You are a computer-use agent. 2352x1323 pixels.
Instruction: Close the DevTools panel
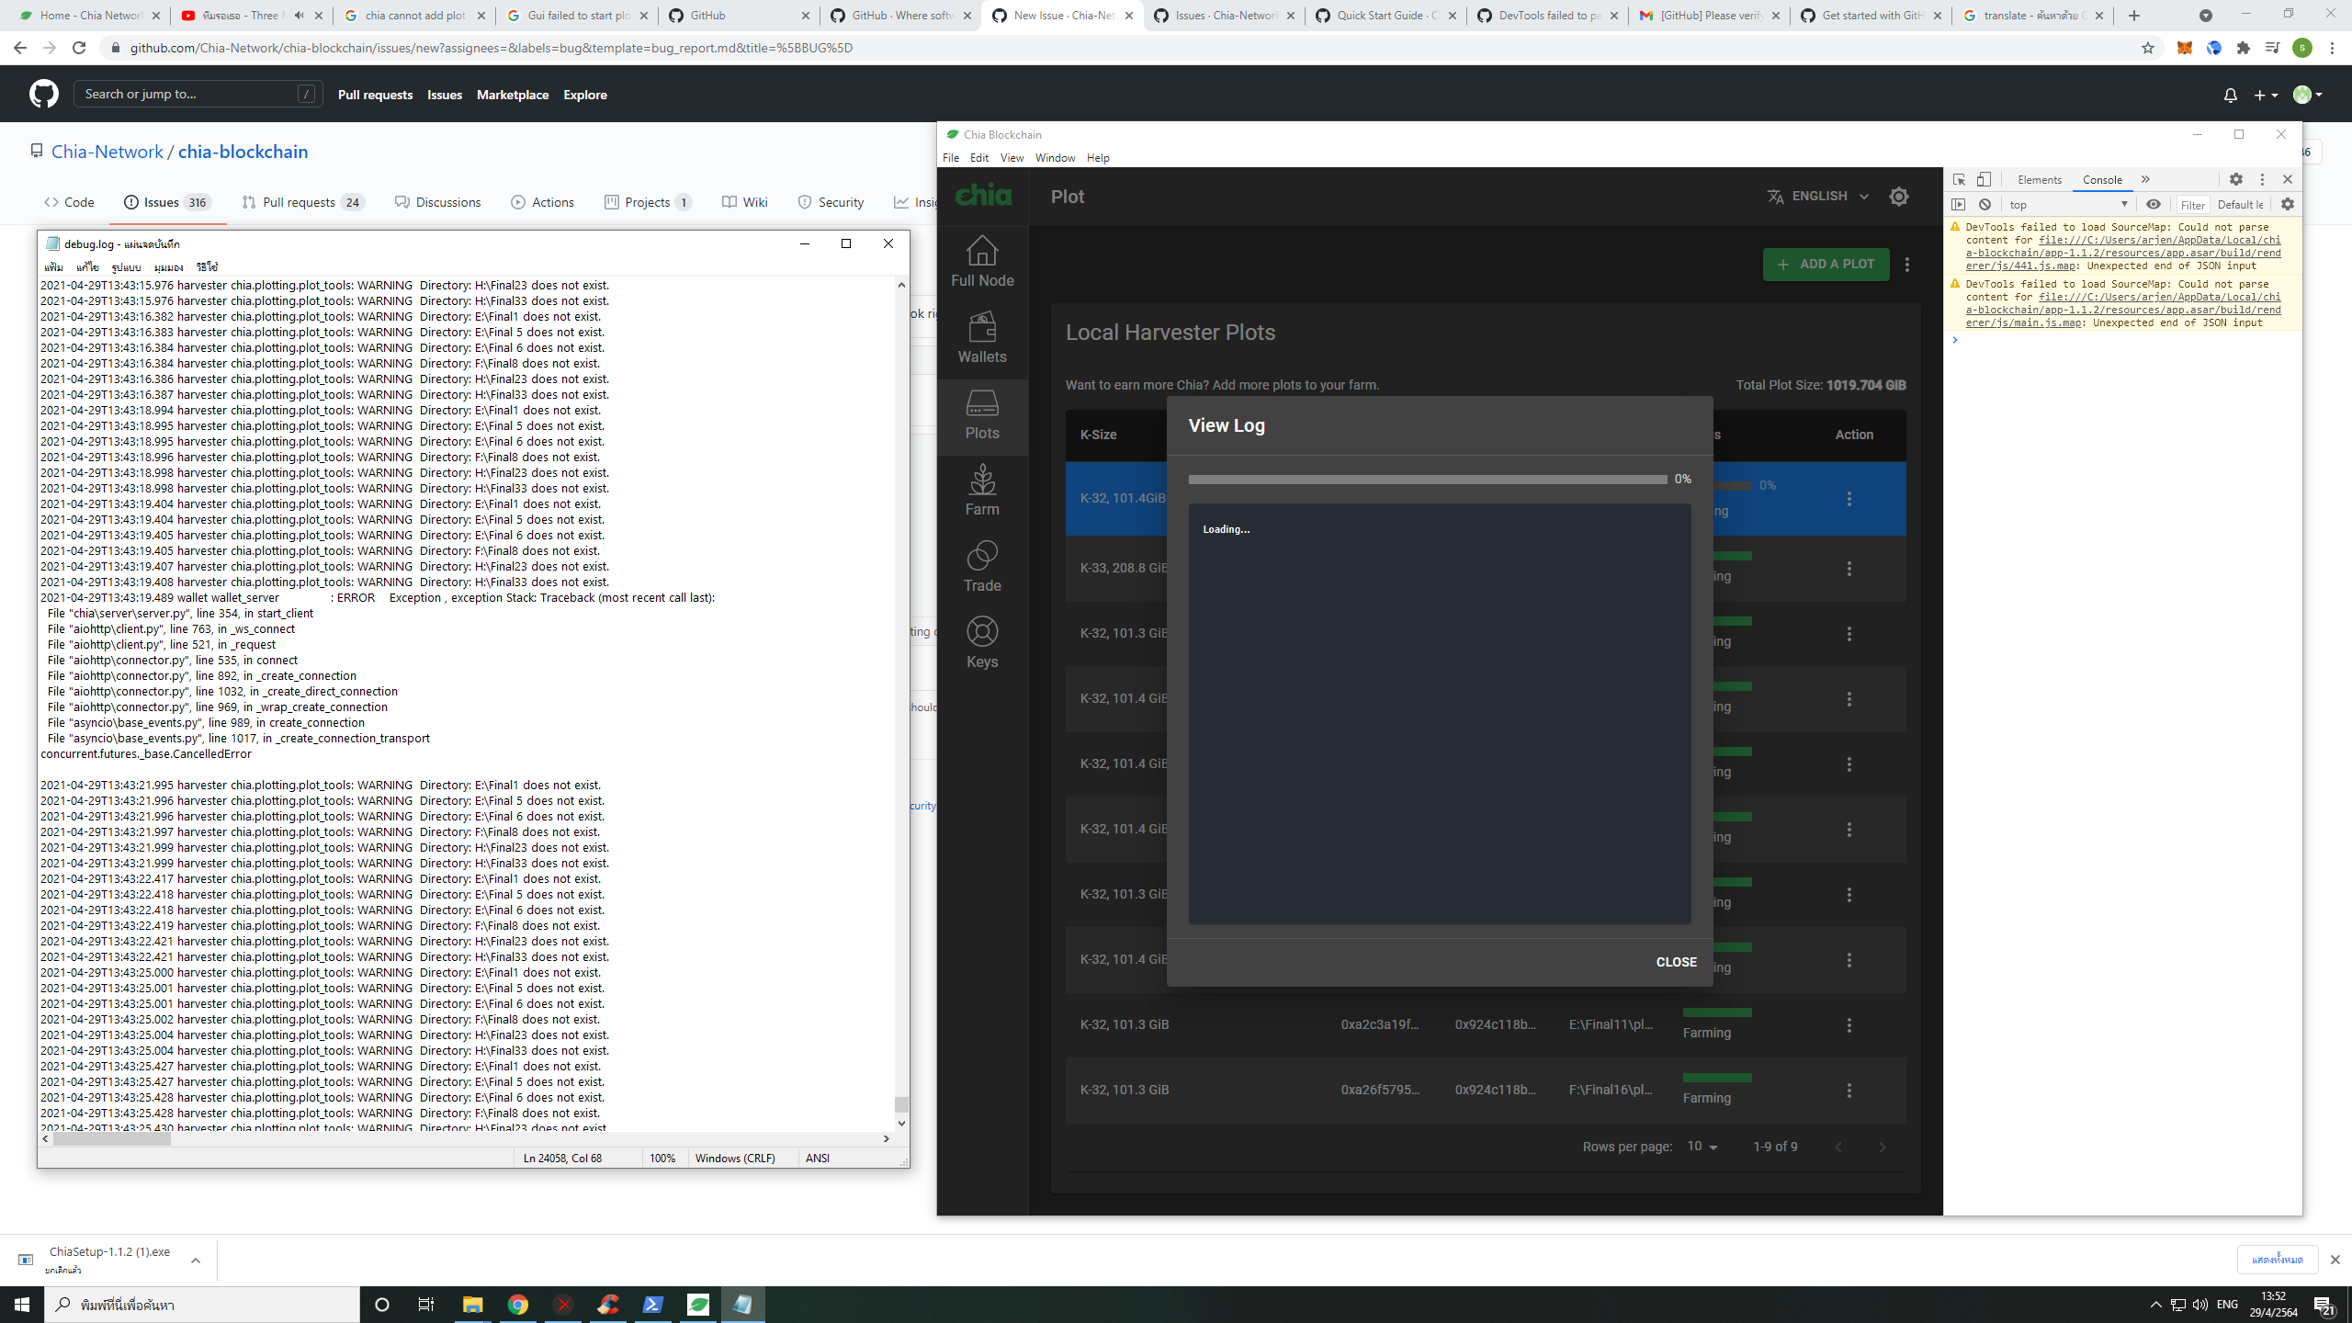tap(2288, 180)
